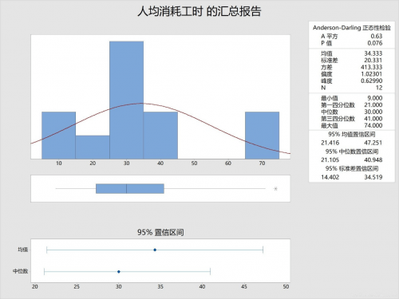
Task: Select the 中位数 value 30.000
Action: 373,112
